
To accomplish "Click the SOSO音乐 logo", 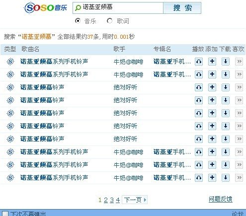I will [46, 8].
